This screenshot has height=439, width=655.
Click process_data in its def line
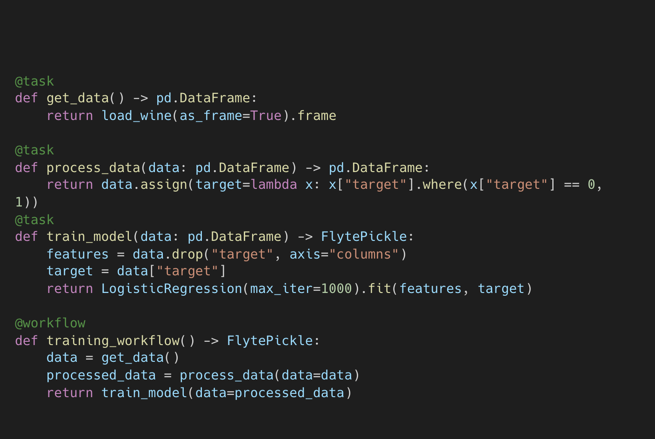pos(93,168)
